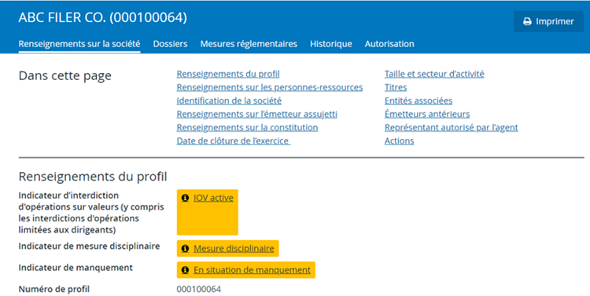Click the Dans cette page heading

tap(65, 76)
